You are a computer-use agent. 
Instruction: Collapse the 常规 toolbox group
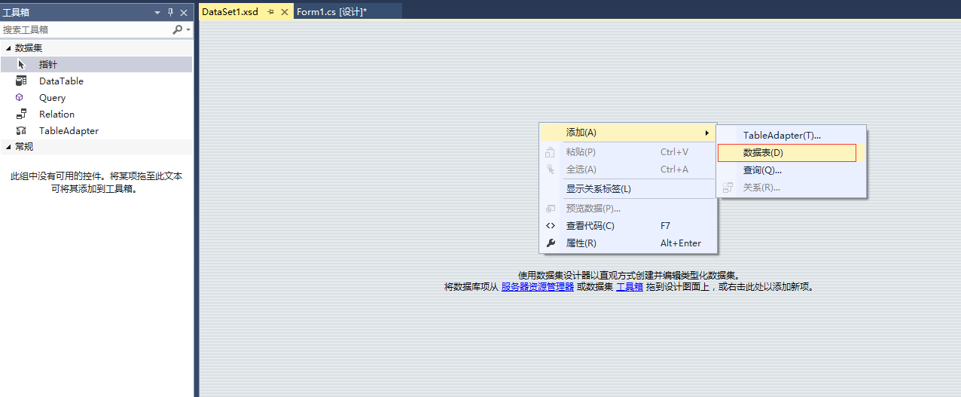[8, 147]
